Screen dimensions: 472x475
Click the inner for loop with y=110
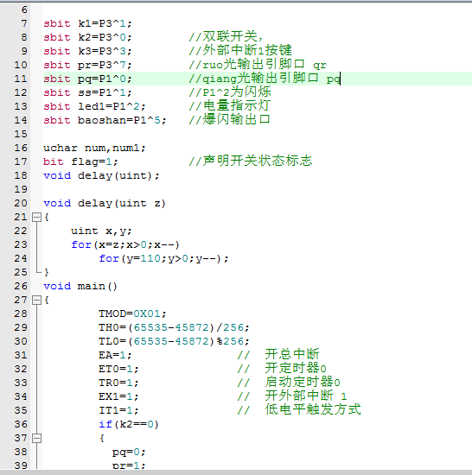pyautogui.click(x=163, y=258)
